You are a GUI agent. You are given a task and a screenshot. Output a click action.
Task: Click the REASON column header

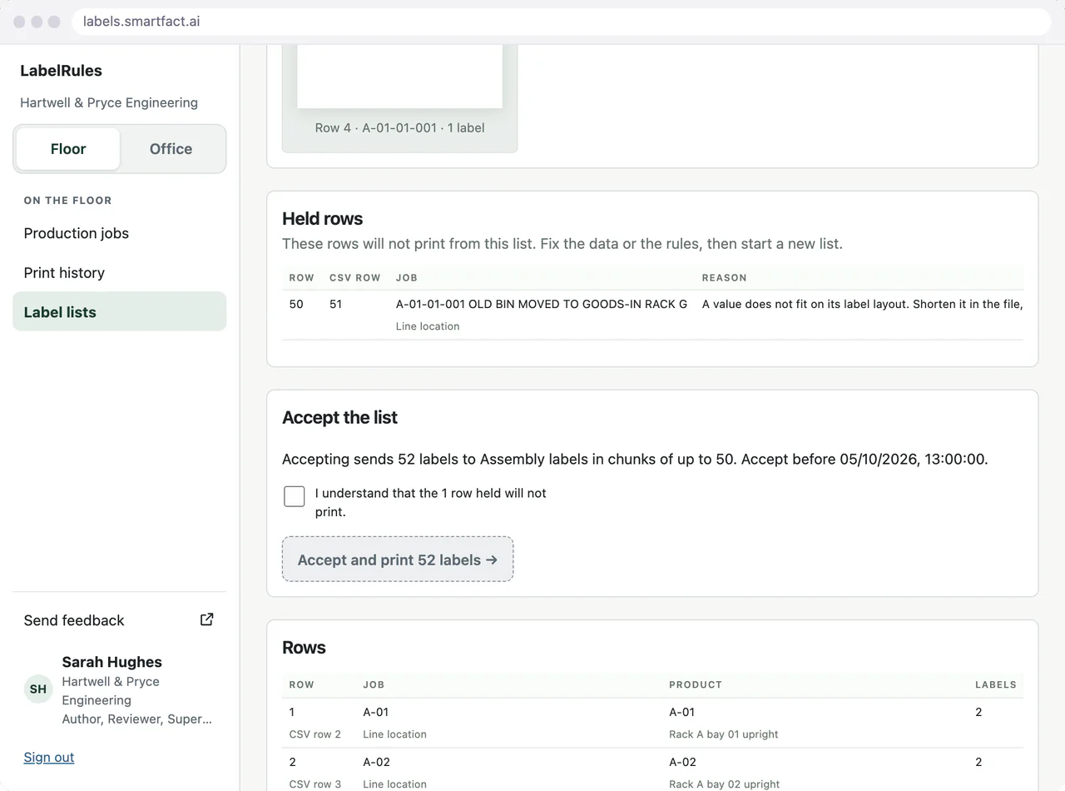(725, 277)
